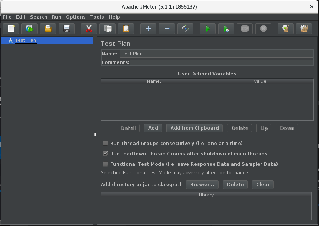The image size is (319, 226).
Task: Create a new test plan
Action: 11,29
